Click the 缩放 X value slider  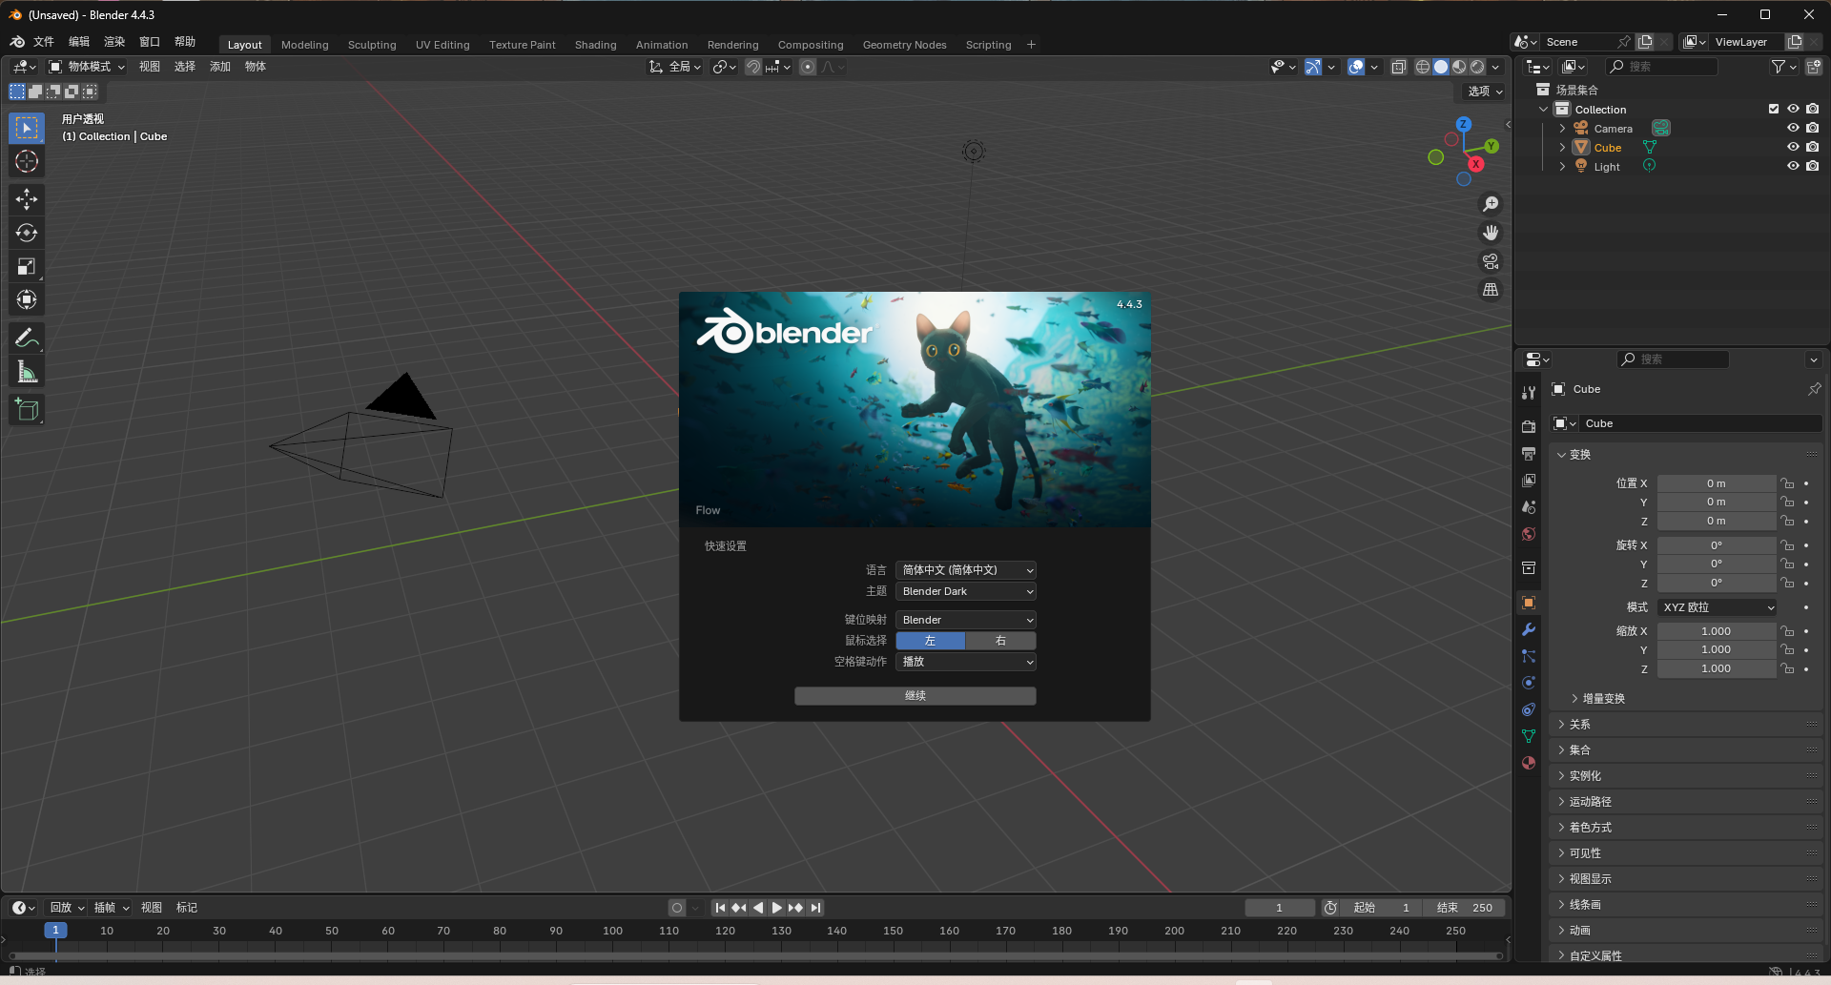coord(1717,630)
